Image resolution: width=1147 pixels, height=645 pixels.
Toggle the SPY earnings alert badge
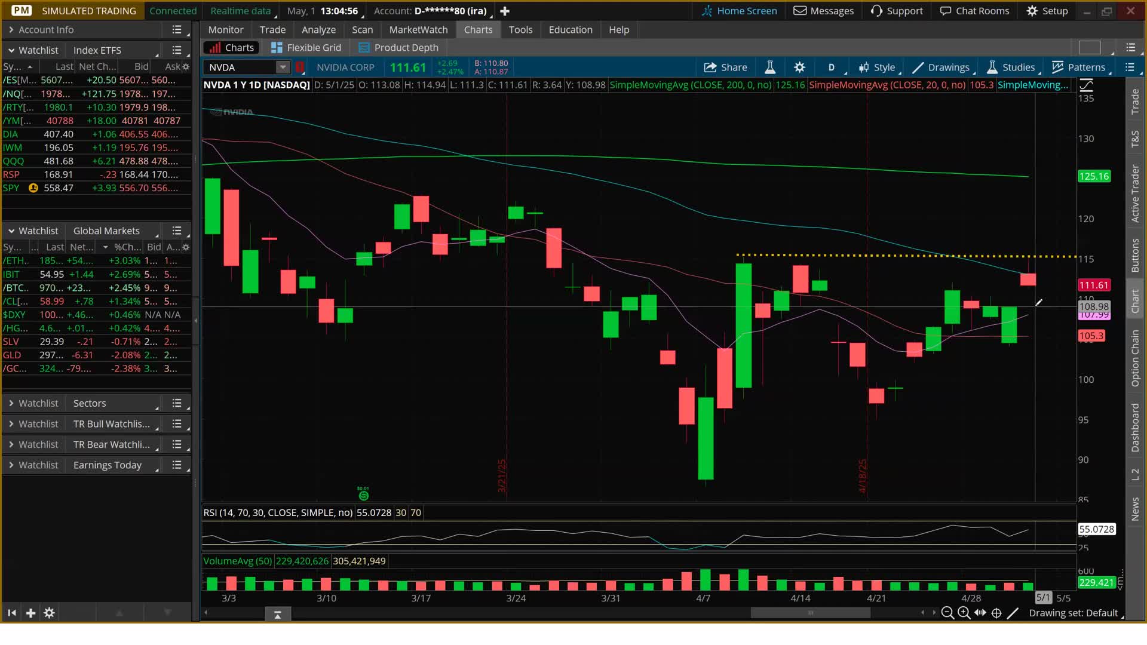(33, 188)
